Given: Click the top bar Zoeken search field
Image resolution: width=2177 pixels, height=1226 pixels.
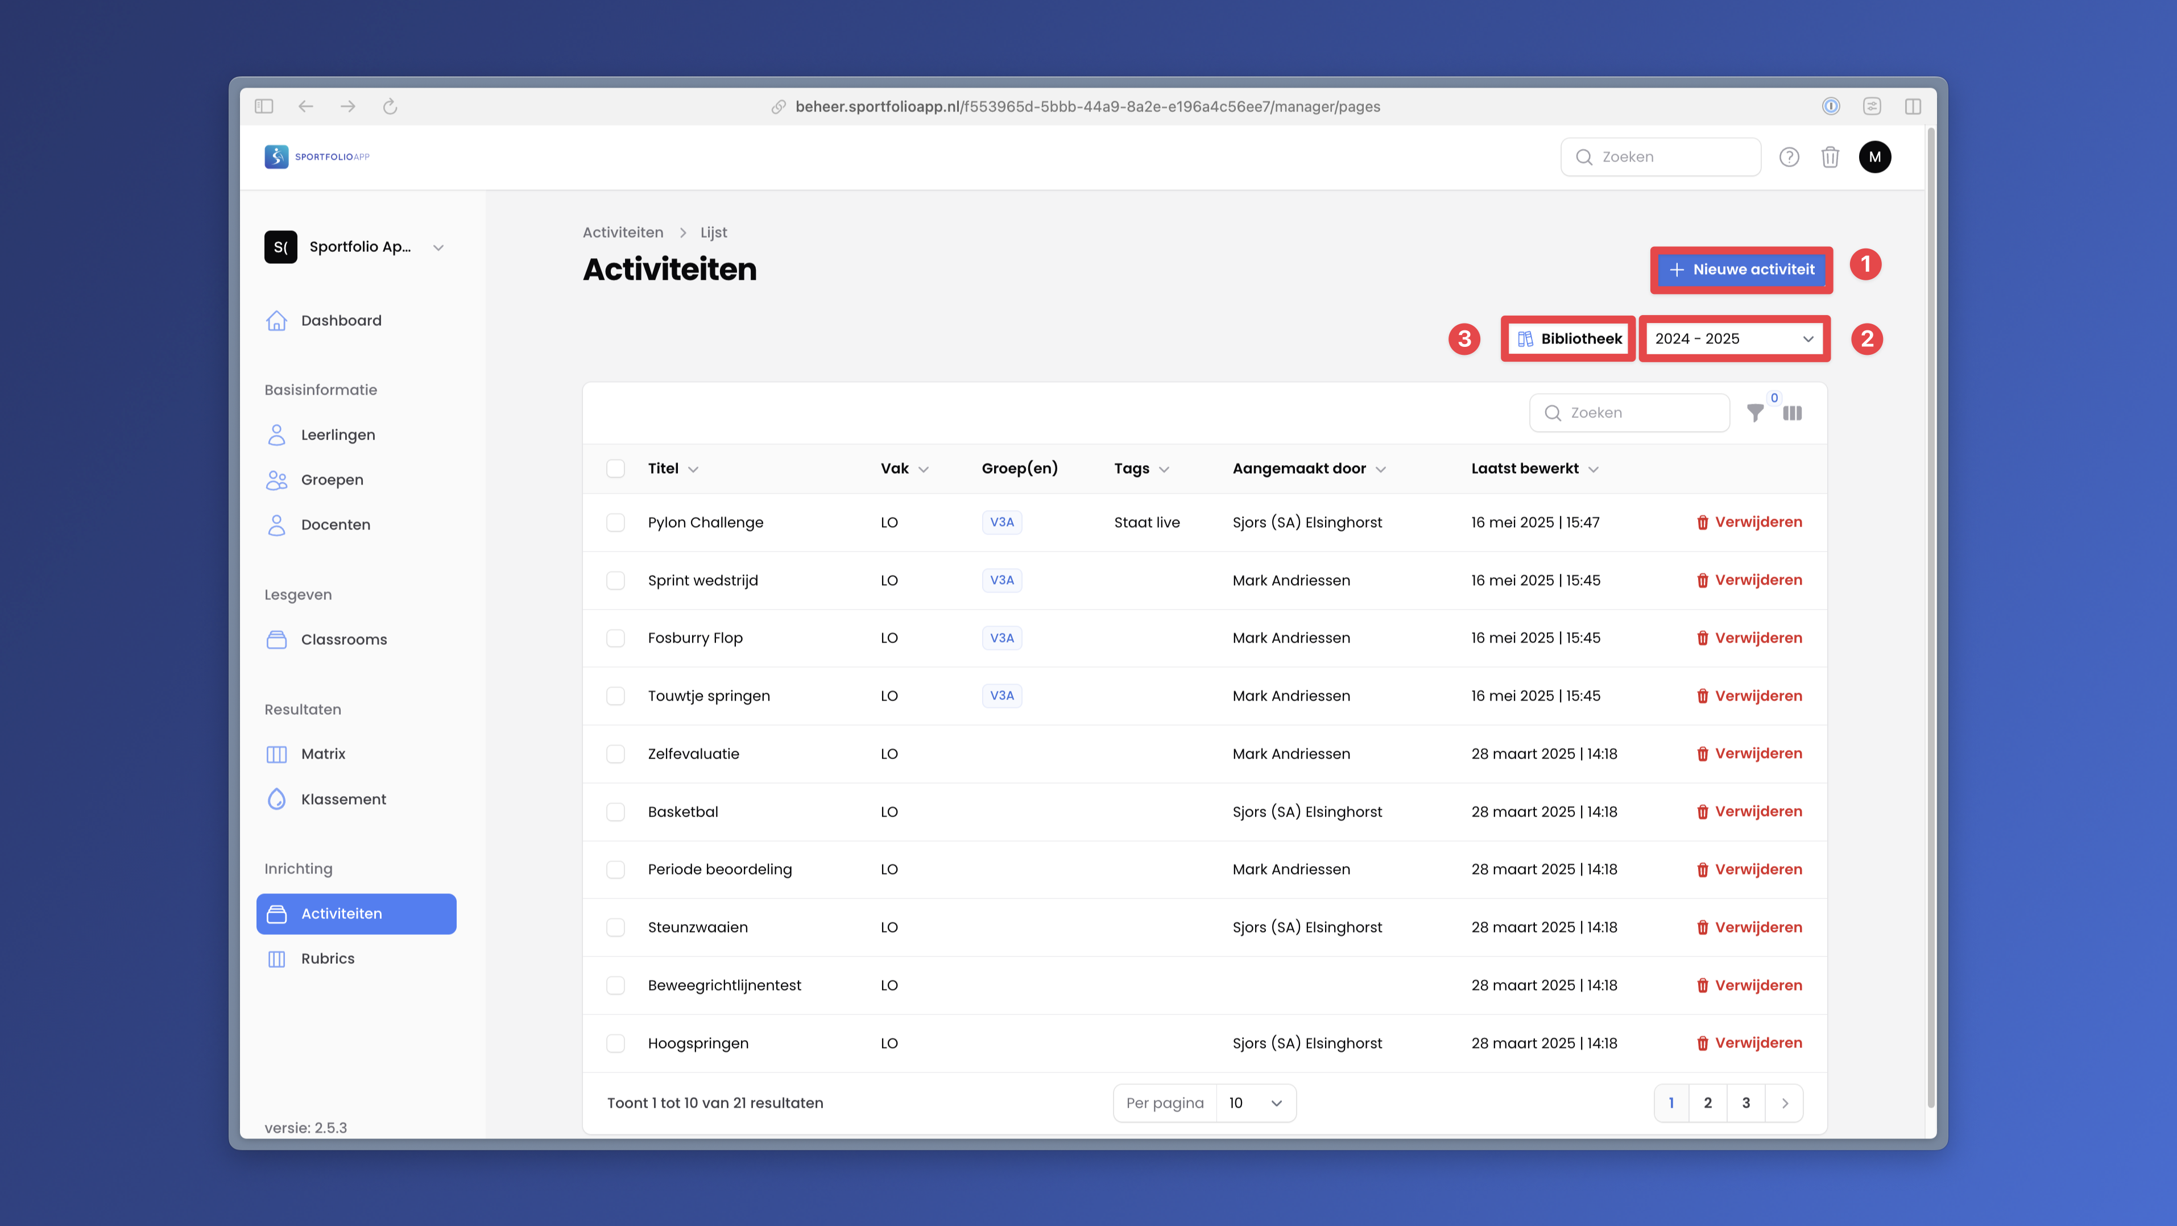Looking at the screenshot, I should (1661, 157).
